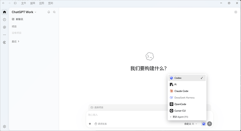Image resolution: width=241 pixels, height=131 pixels.
Task: Navigate forward with the right arrow
Action: [x=9, y=3]
